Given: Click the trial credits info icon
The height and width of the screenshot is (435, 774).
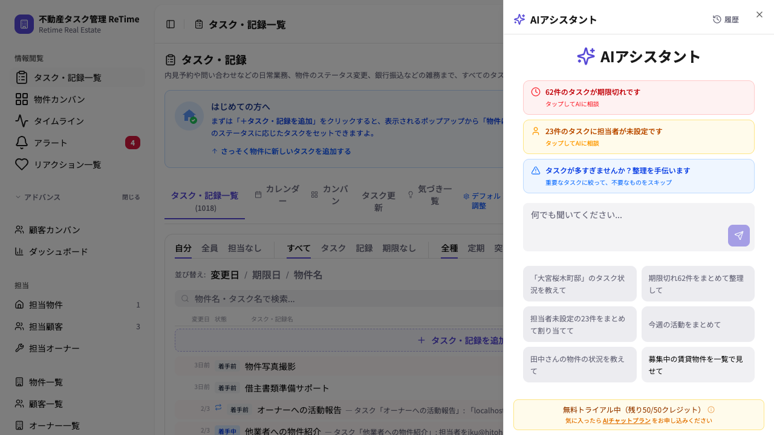Looking at the screenshot, I should pos(711,410).
